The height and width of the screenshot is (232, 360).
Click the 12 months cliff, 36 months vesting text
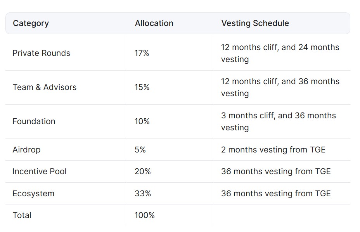click(280, 87)
